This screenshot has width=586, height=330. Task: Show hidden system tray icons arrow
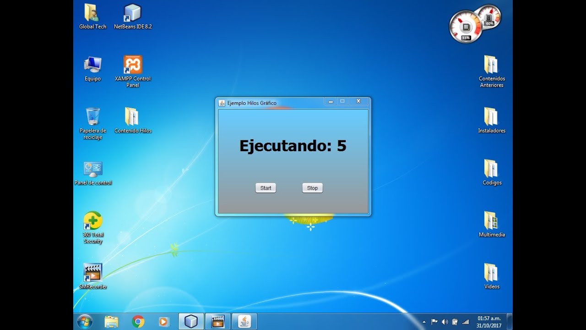(423, 322)
